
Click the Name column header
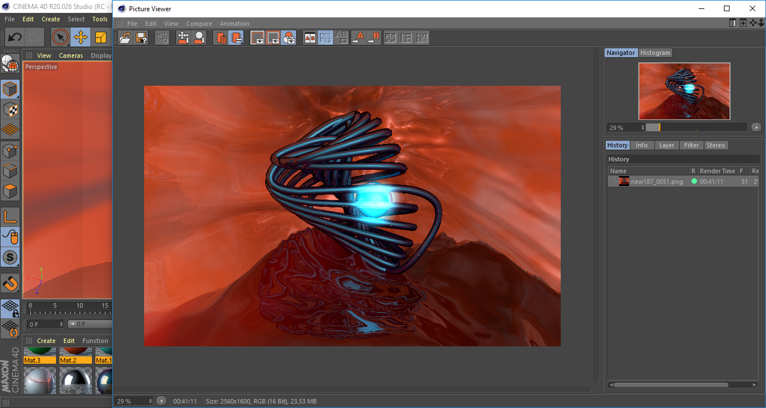tap(649, 171)
